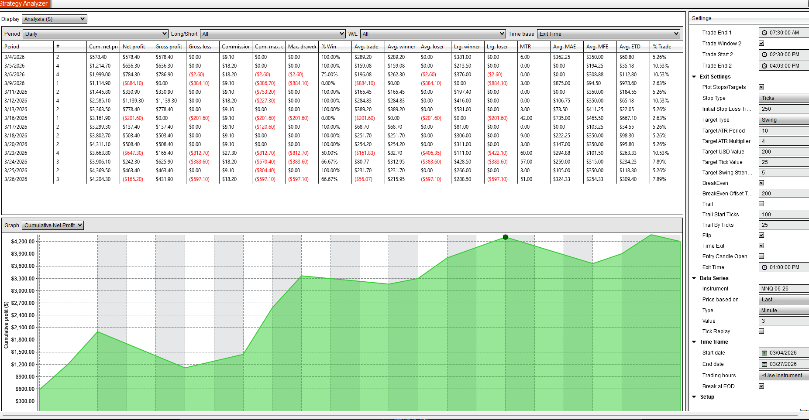This screenshot has width=809, height=420.
Task: Click the peak marker dot on the profit graph
Action: 505,237
